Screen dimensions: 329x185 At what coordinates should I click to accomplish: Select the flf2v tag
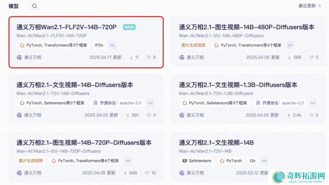tap(99, 45)
